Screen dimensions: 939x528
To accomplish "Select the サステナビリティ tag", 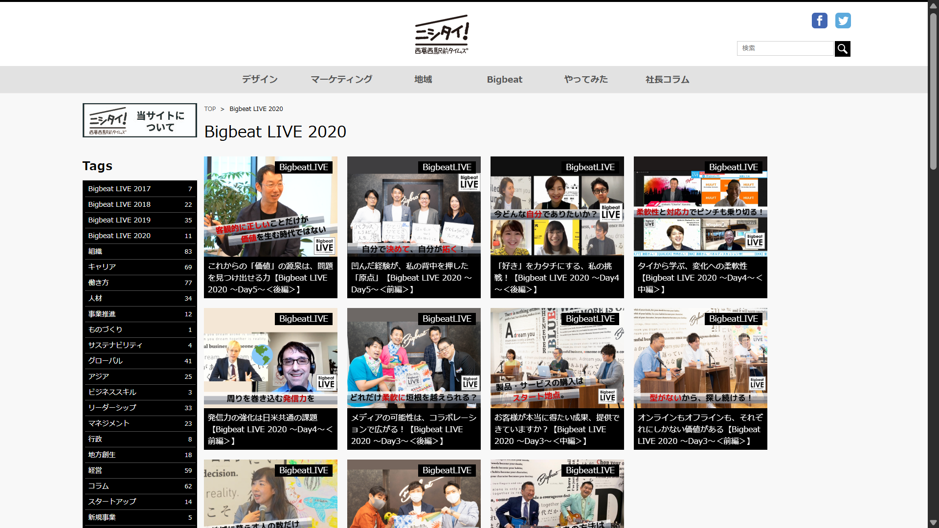I will click(x=140, y=345).
